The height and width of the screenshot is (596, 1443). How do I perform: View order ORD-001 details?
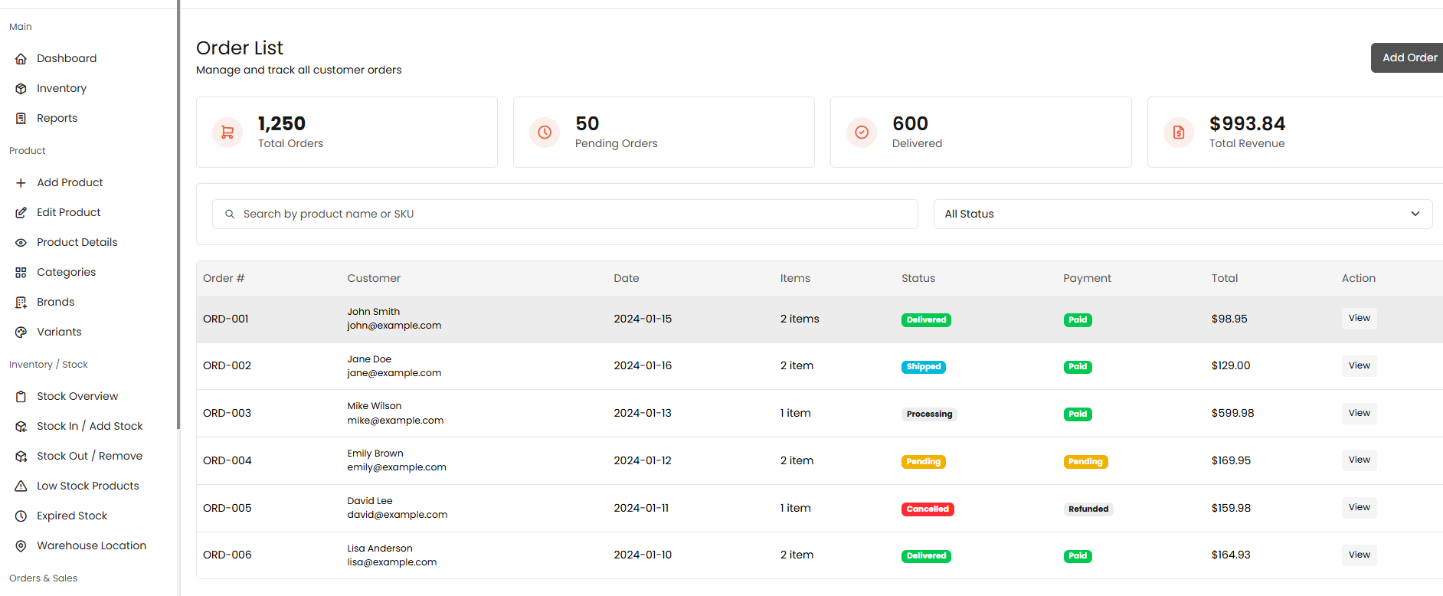point(1359,319)
